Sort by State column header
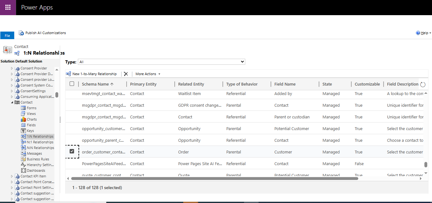Image resolution: width=432 pixels, height=203 pixels. pyautogui.click(x=327, y=84)
